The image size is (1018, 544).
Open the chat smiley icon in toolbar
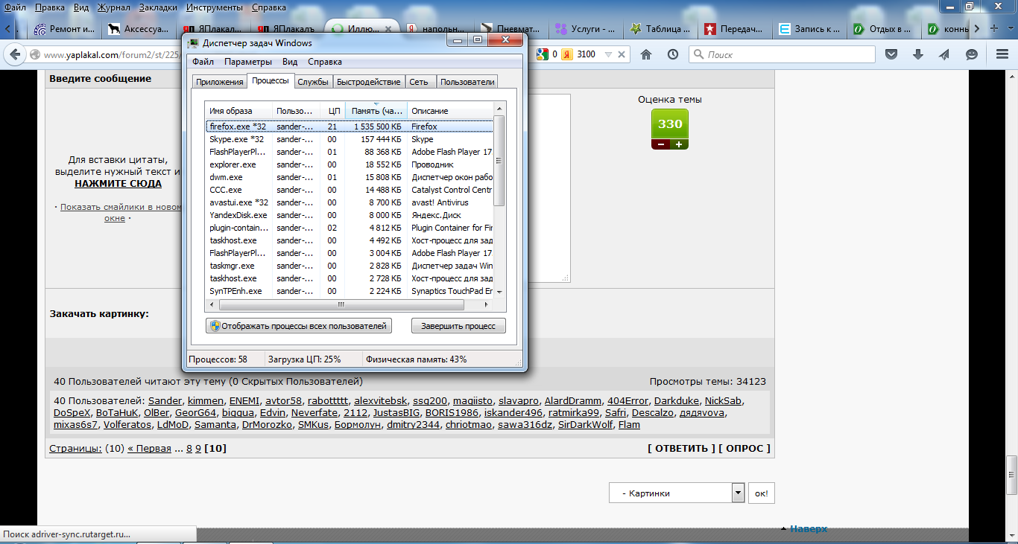(971, 54)
